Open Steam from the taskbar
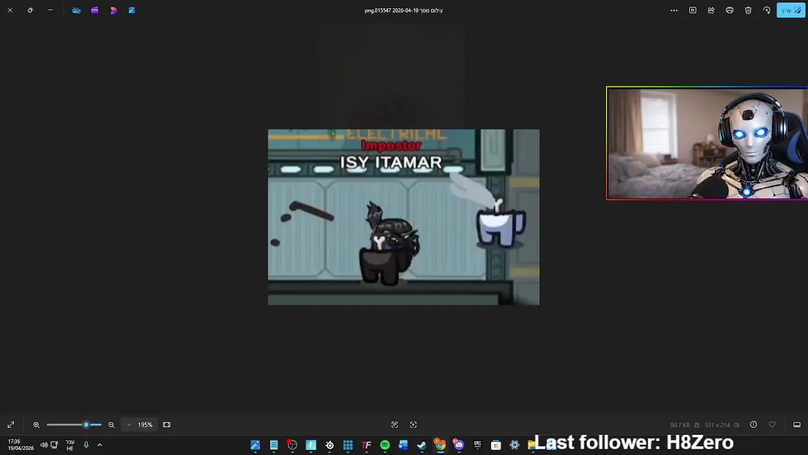808x455 pixels. (422, 445)
